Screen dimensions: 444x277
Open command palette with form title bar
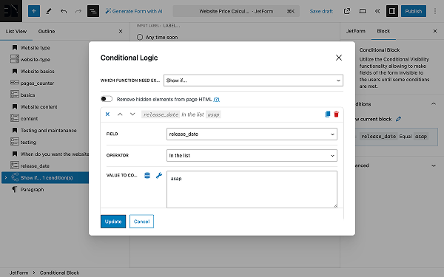pyautogui.click(x=236, y=11)
